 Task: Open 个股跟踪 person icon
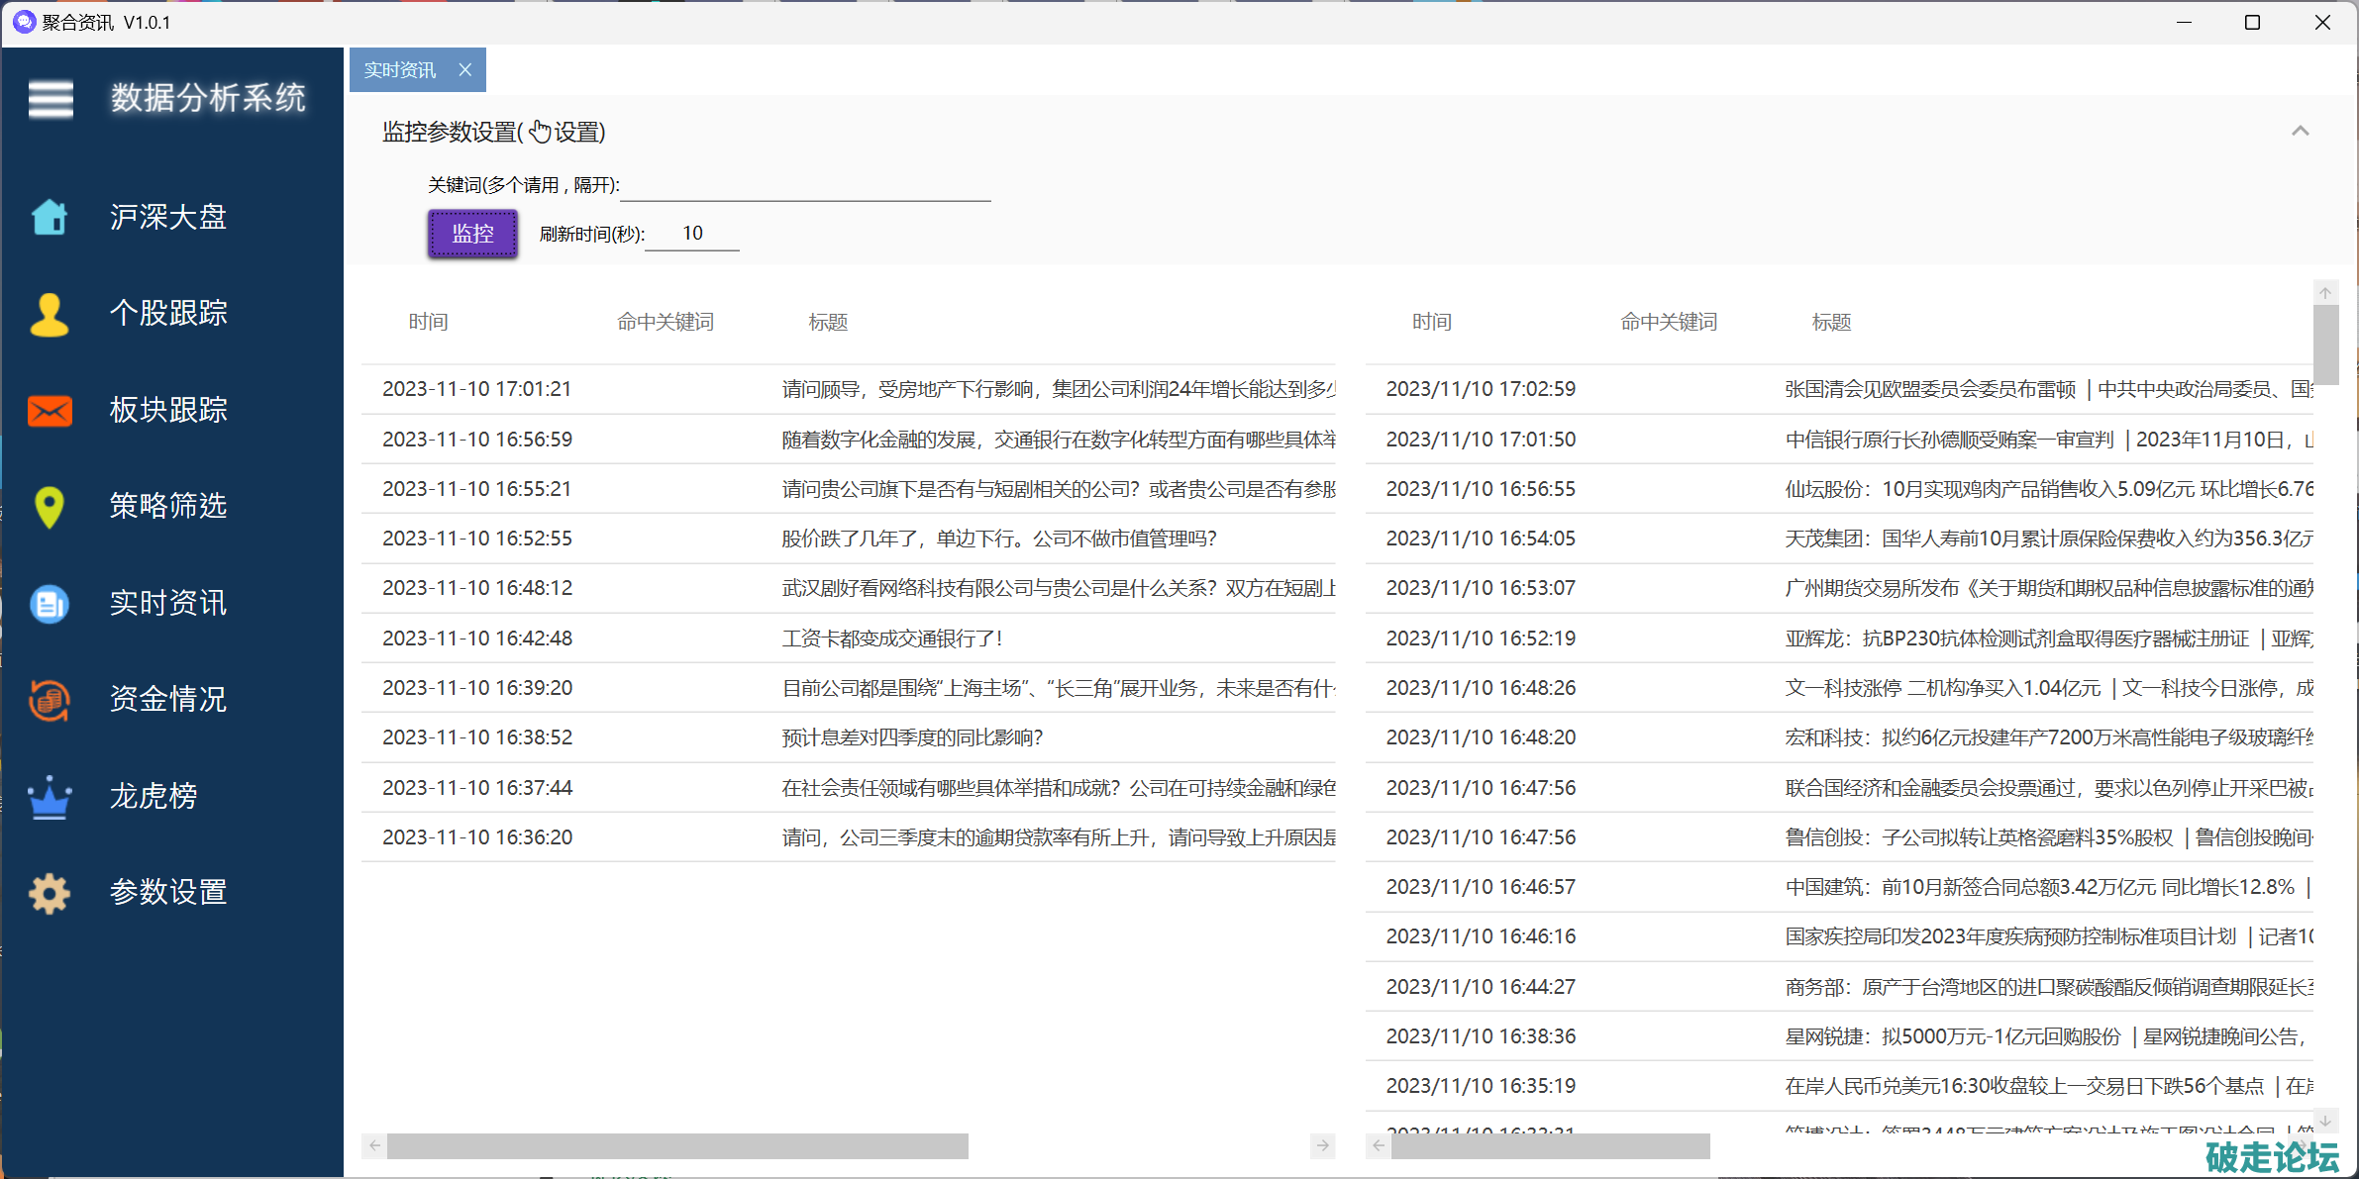pos(50,314)
